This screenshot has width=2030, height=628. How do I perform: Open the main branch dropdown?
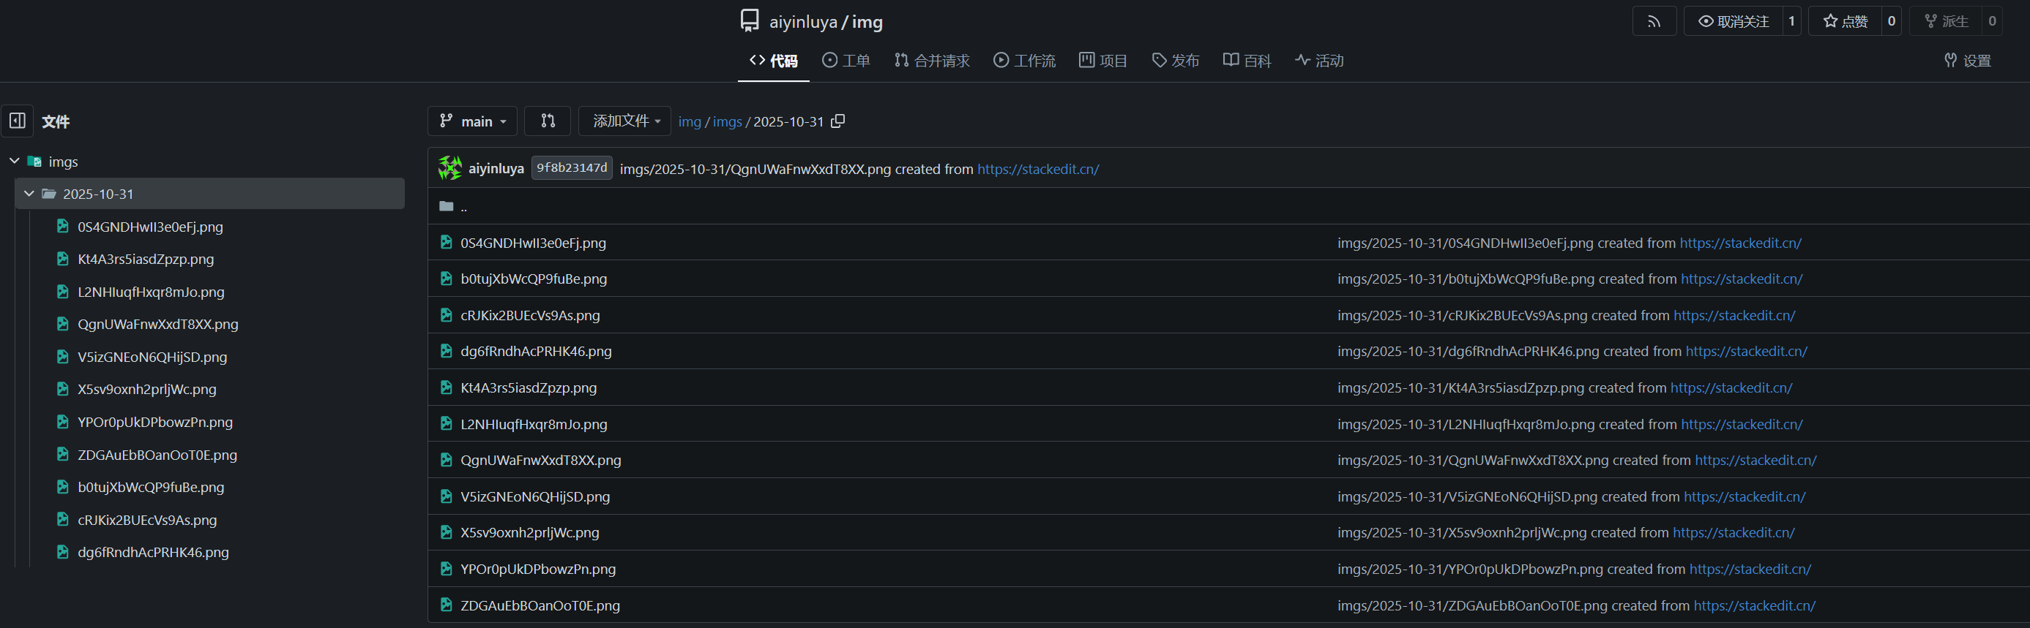point(473,121)
